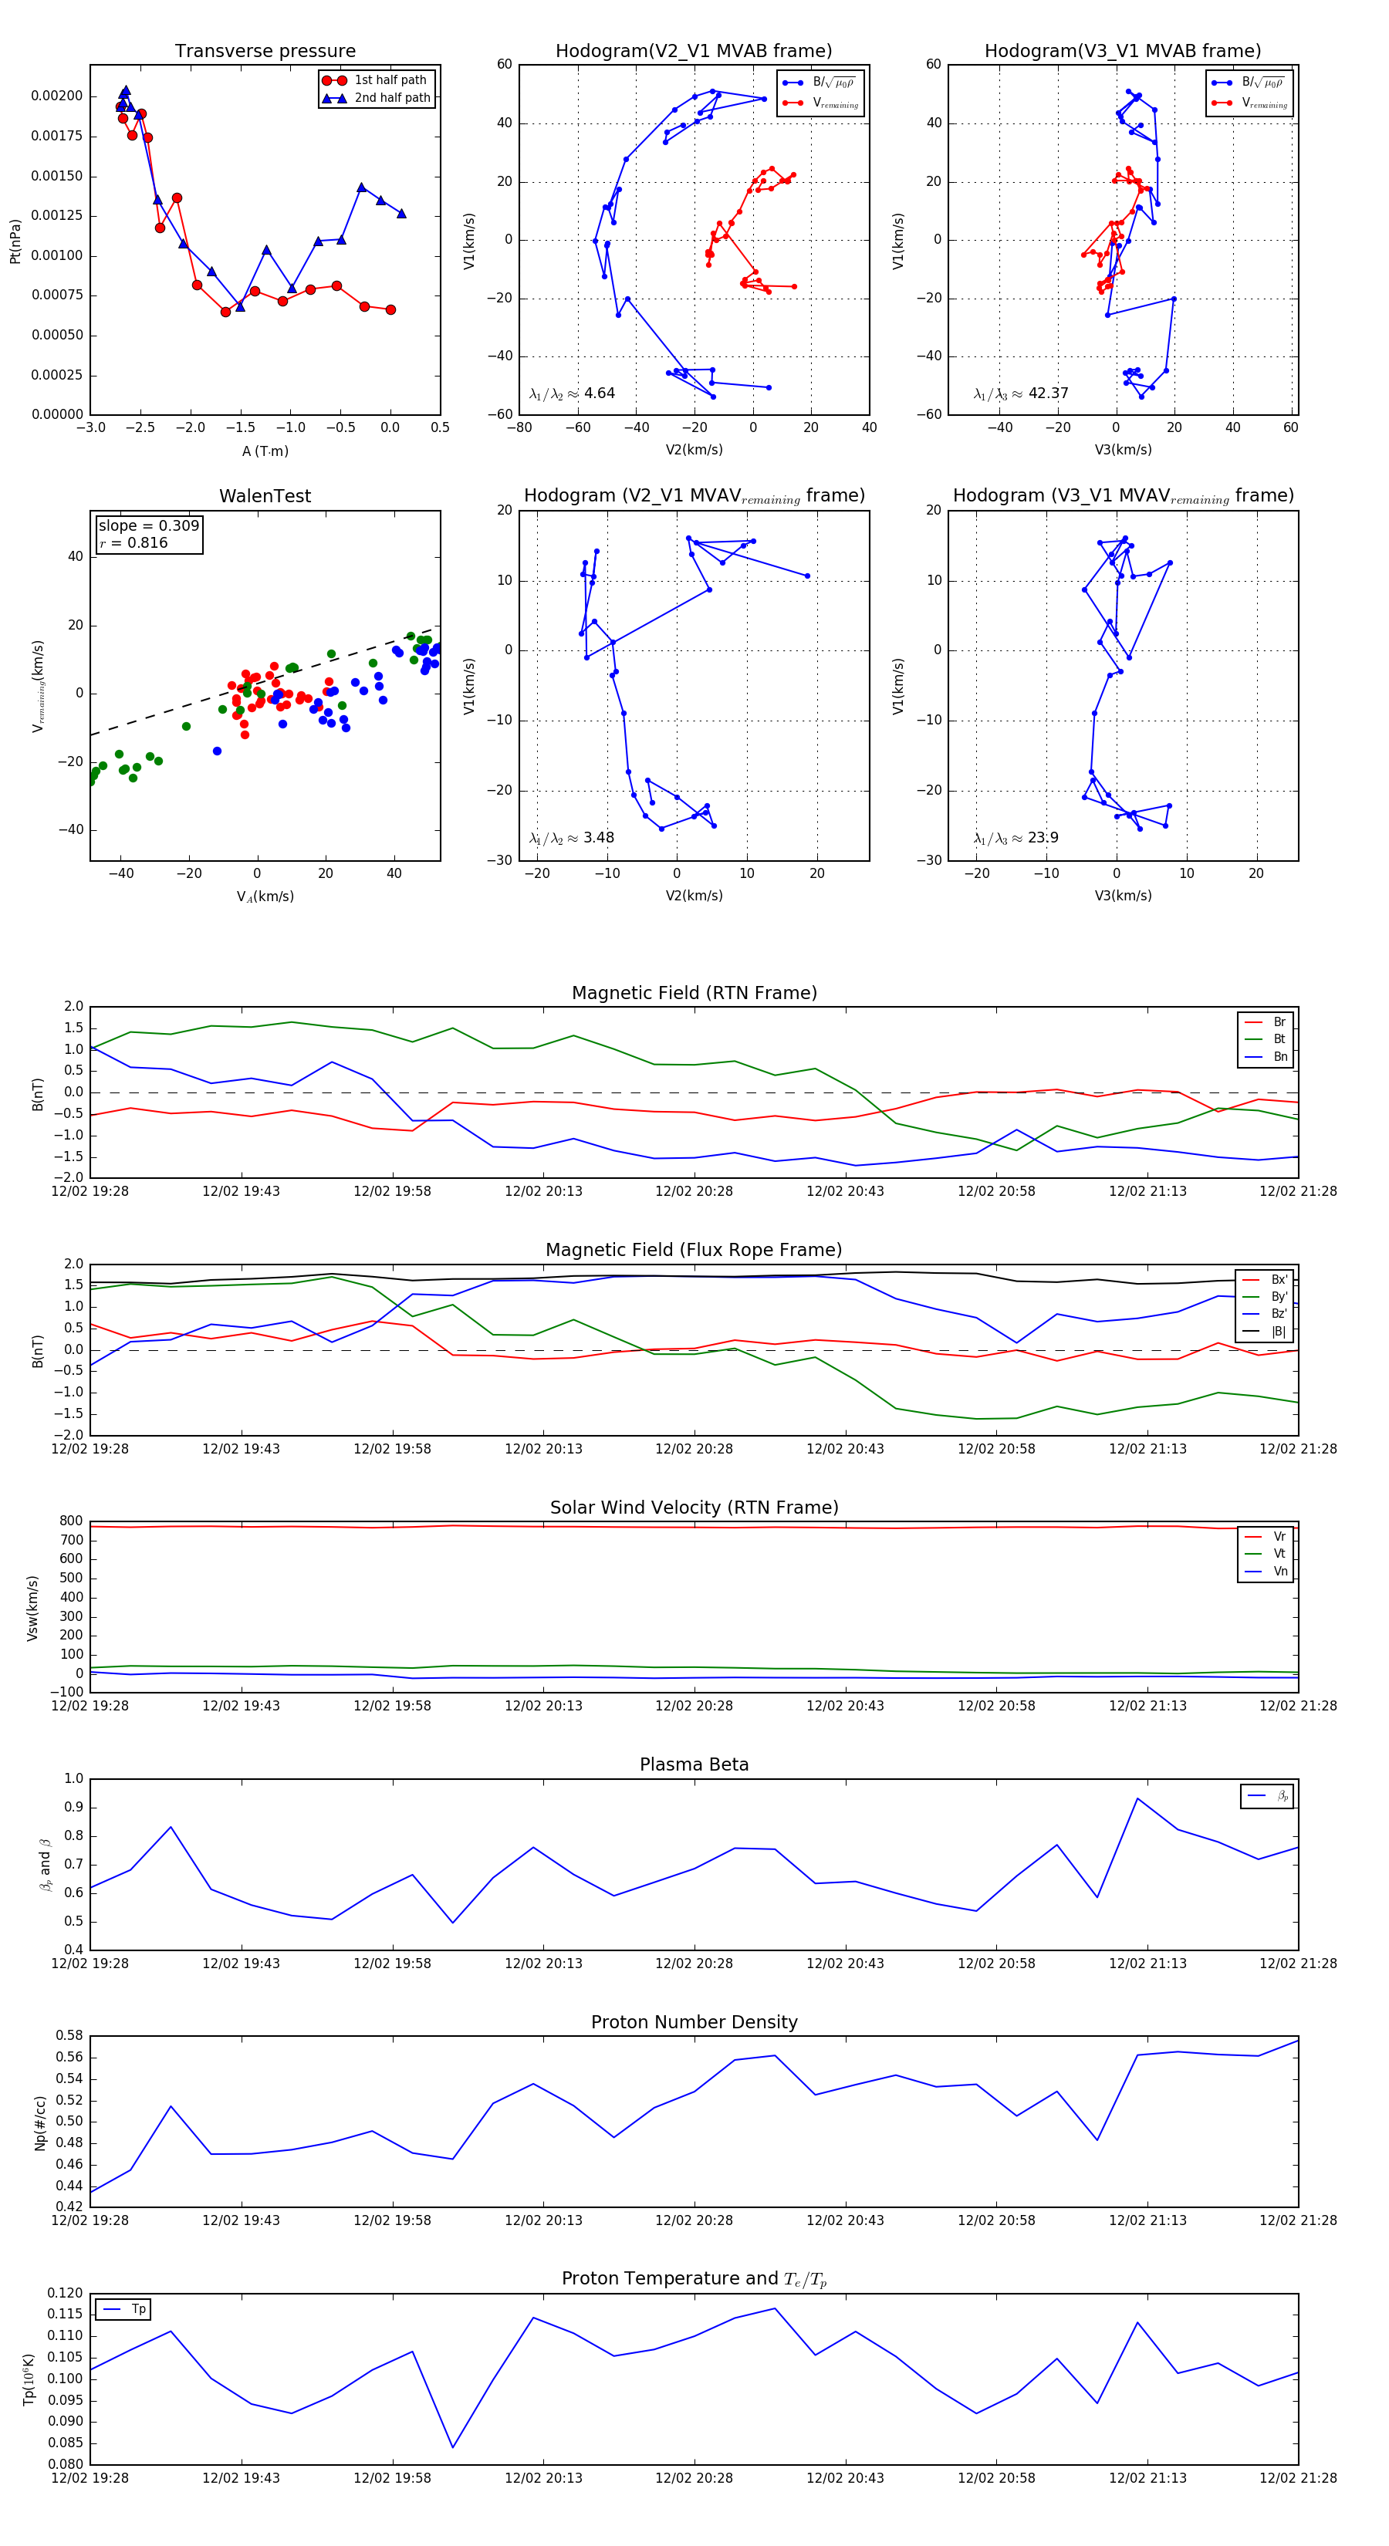Screen dimensions: 1389x2546
Task: Click the '|B|' legend entry
Action: (1265, 1332)
